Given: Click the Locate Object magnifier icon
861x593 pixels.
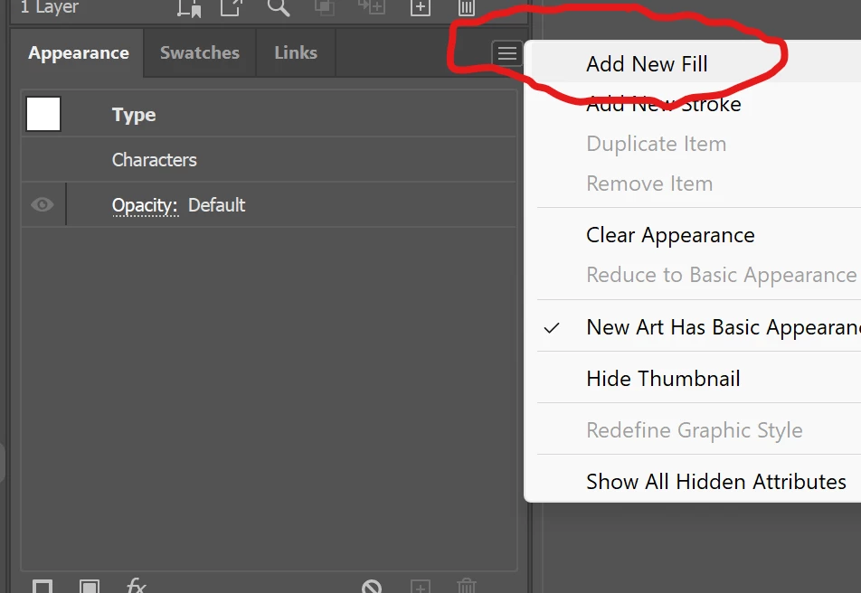Looking at the screenshot, I should pos(279,8).
